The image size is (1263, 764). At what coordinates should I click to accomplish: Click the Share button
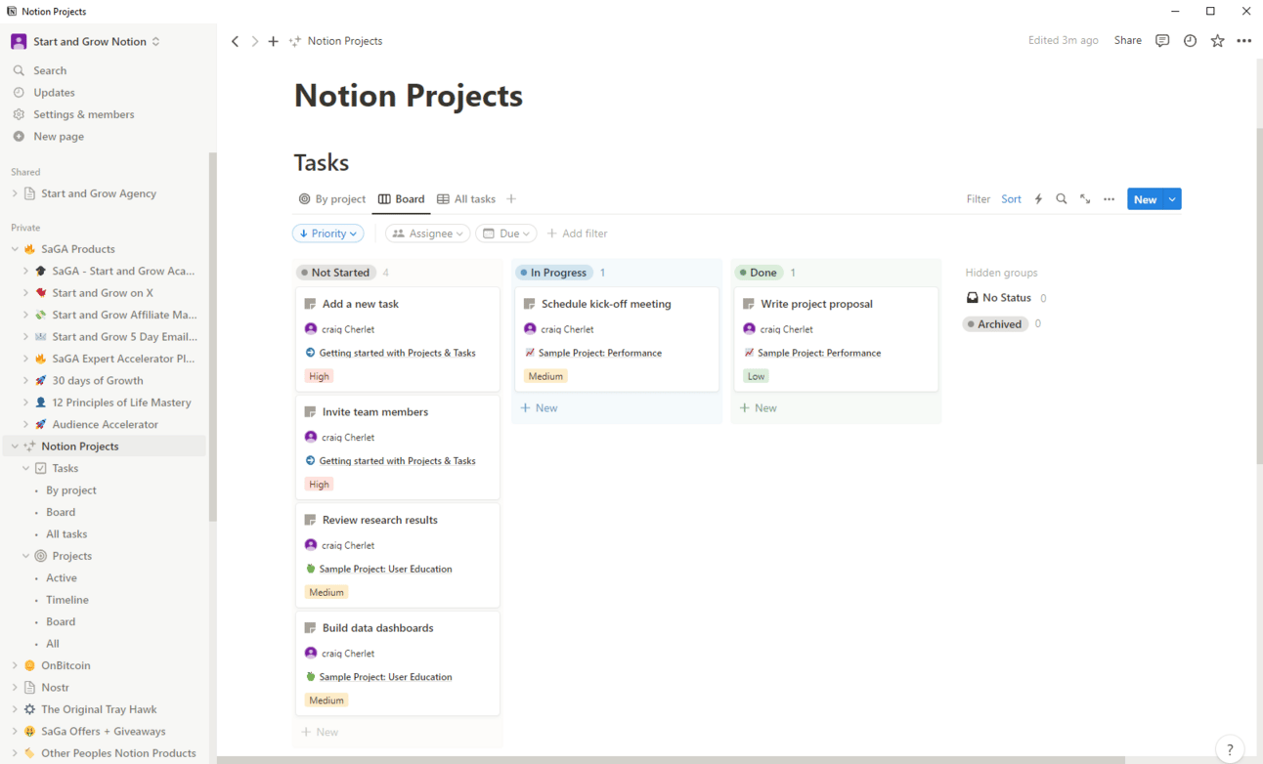point(1128,41)
